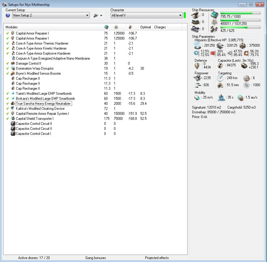
Task: Click the turret hardpoints icon in Ship Resources
Action: (x=195, y=15)
